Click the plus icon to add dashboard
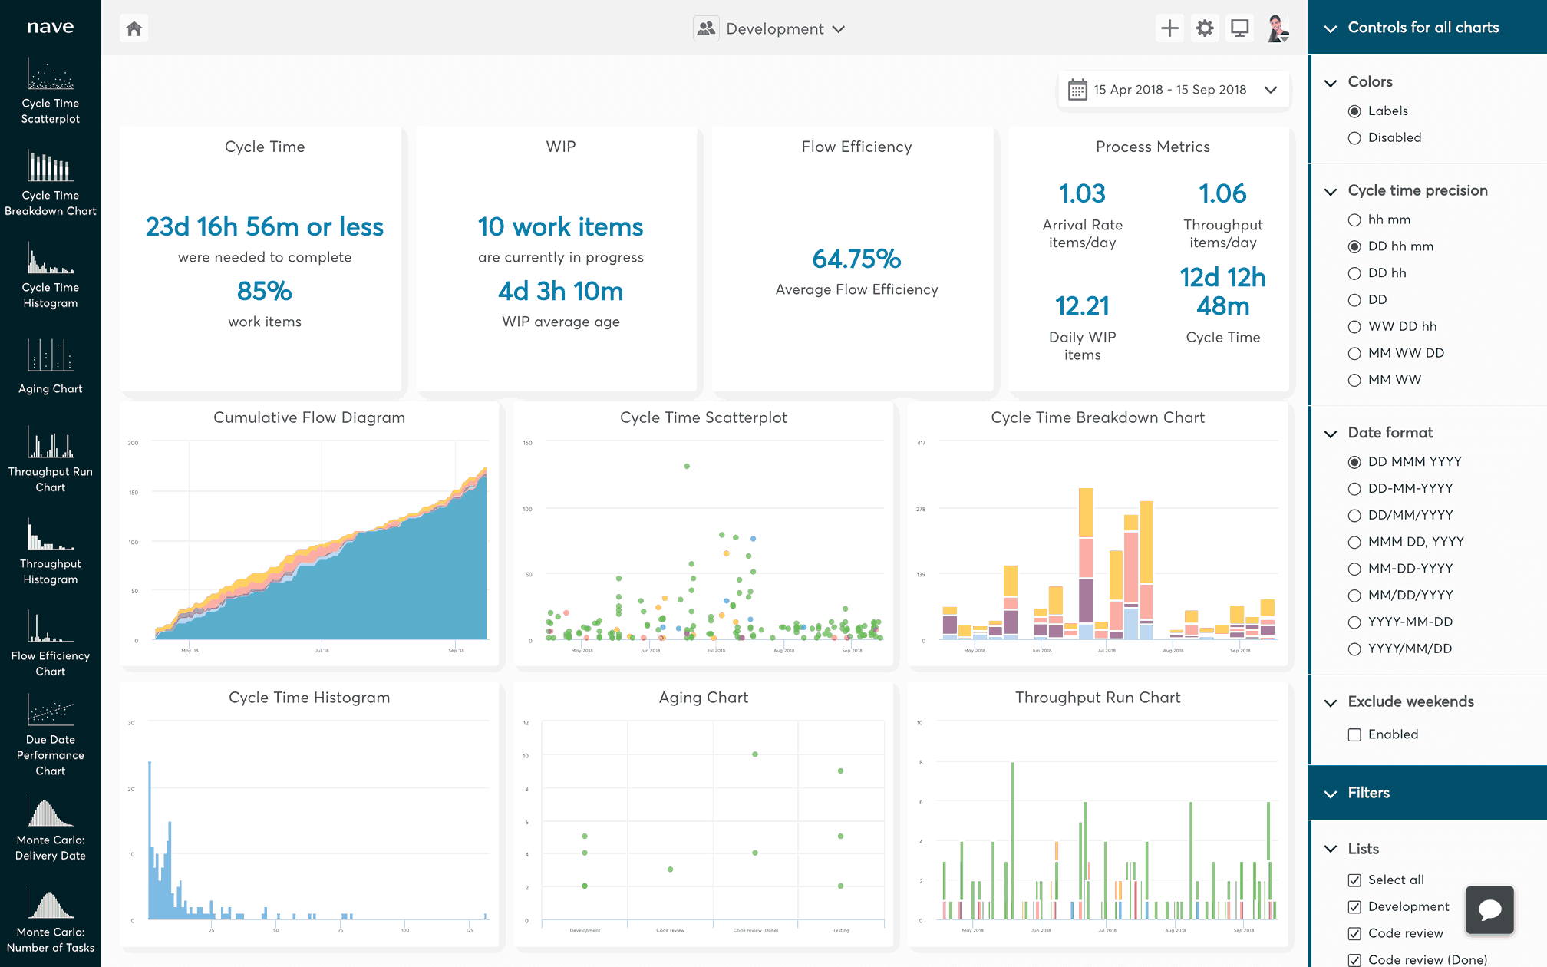 click(1169, 29)
